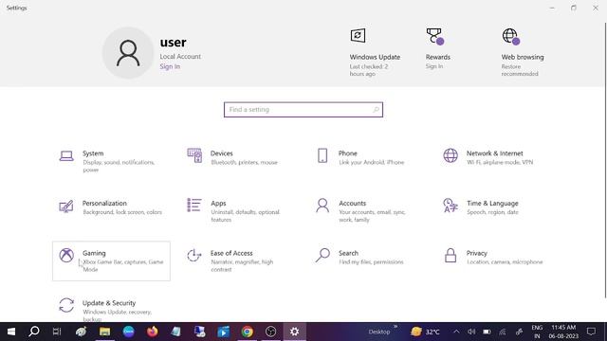
Task: Click the user profile avatar
Action: click(128, 53)
